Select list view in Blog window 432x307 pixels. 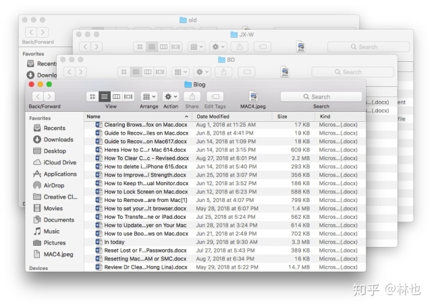tap(105, 96)
